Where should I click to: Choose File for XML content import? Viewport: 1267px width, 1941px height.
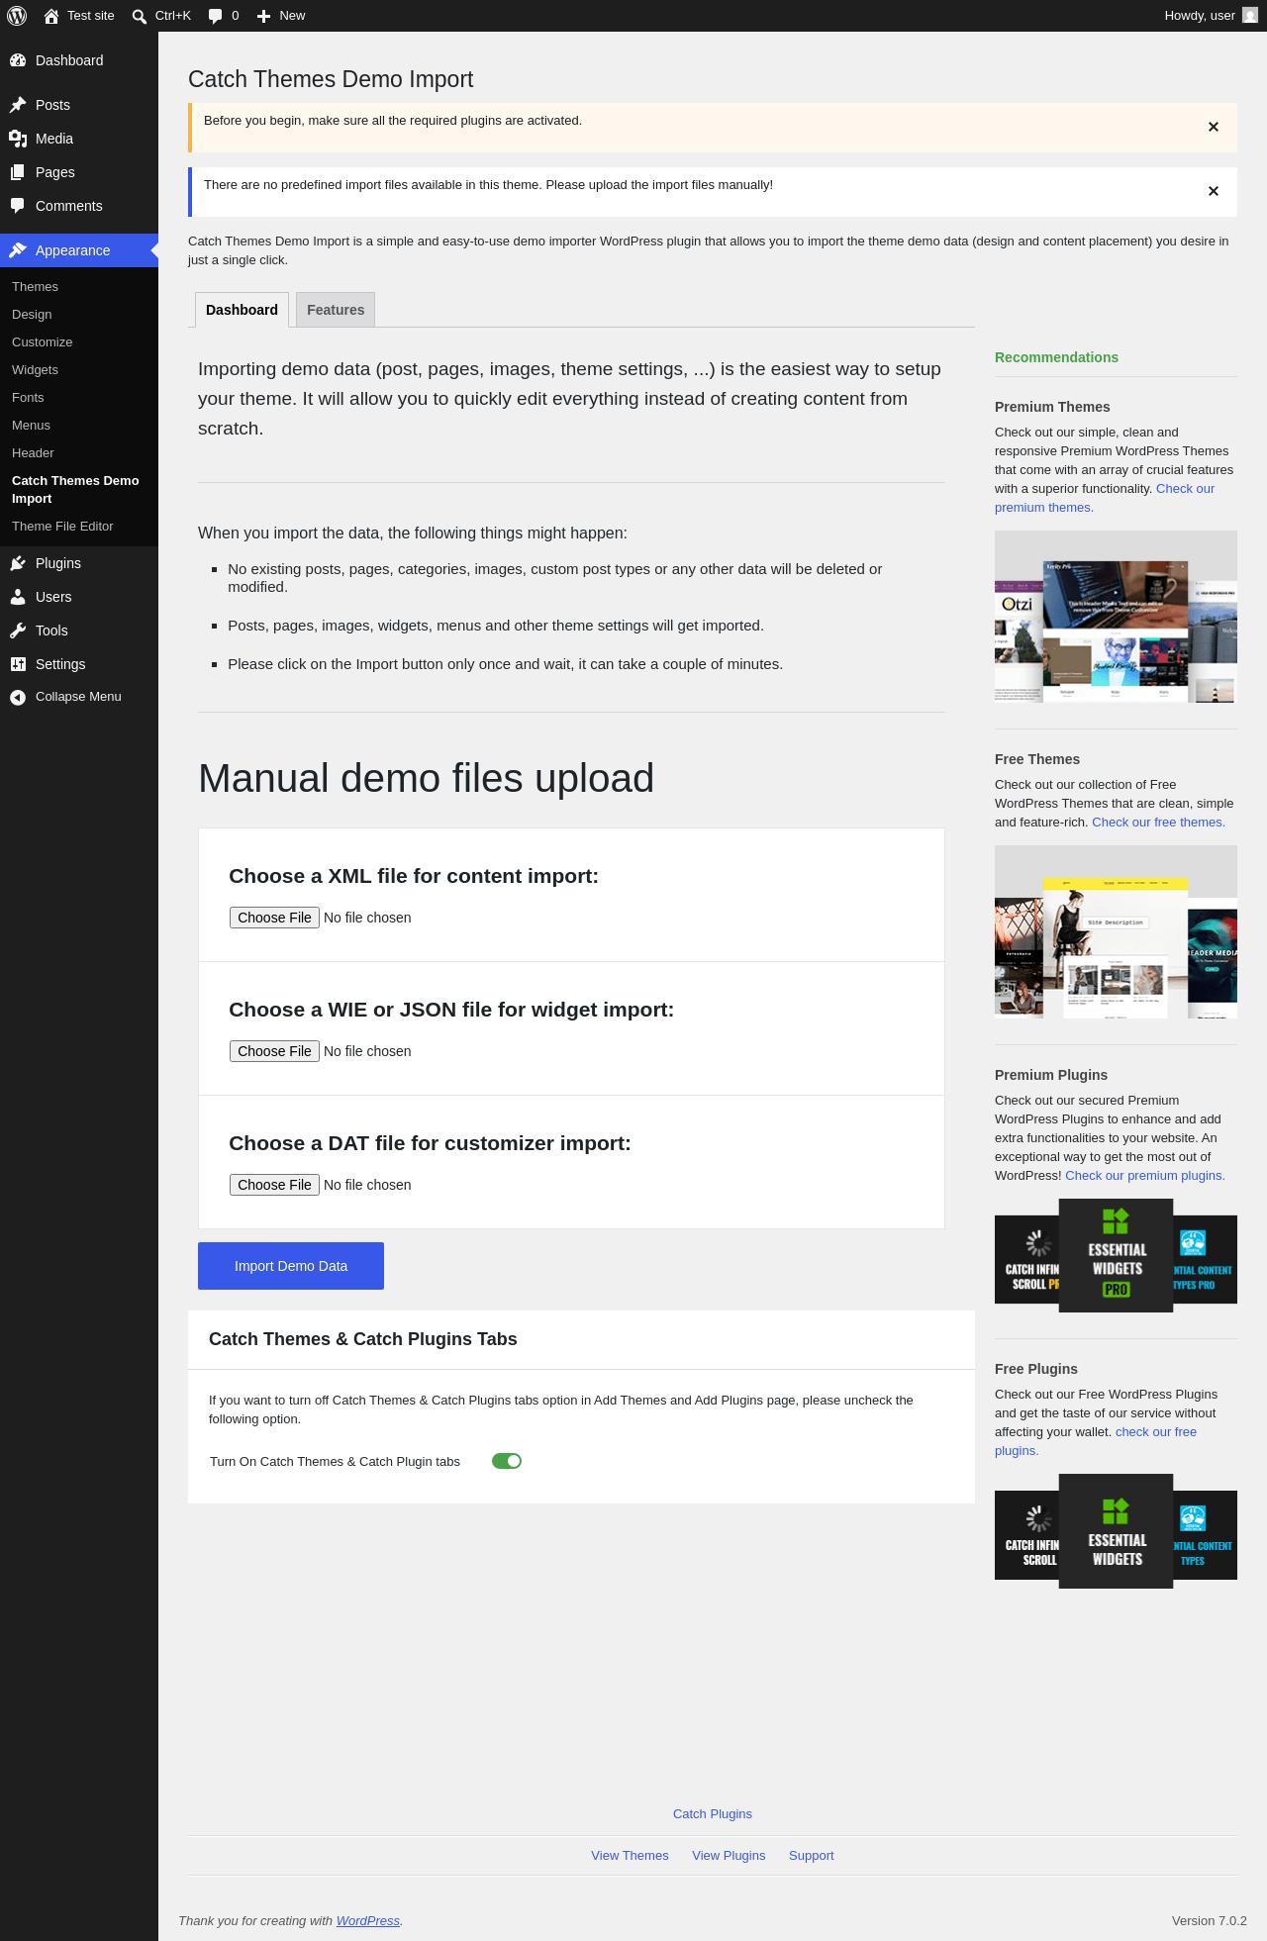click(274, 918)
